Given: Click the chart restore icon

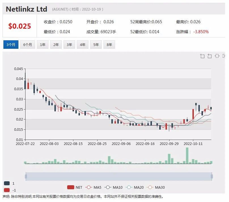Looking at the screenshot, I should [217, 56].
